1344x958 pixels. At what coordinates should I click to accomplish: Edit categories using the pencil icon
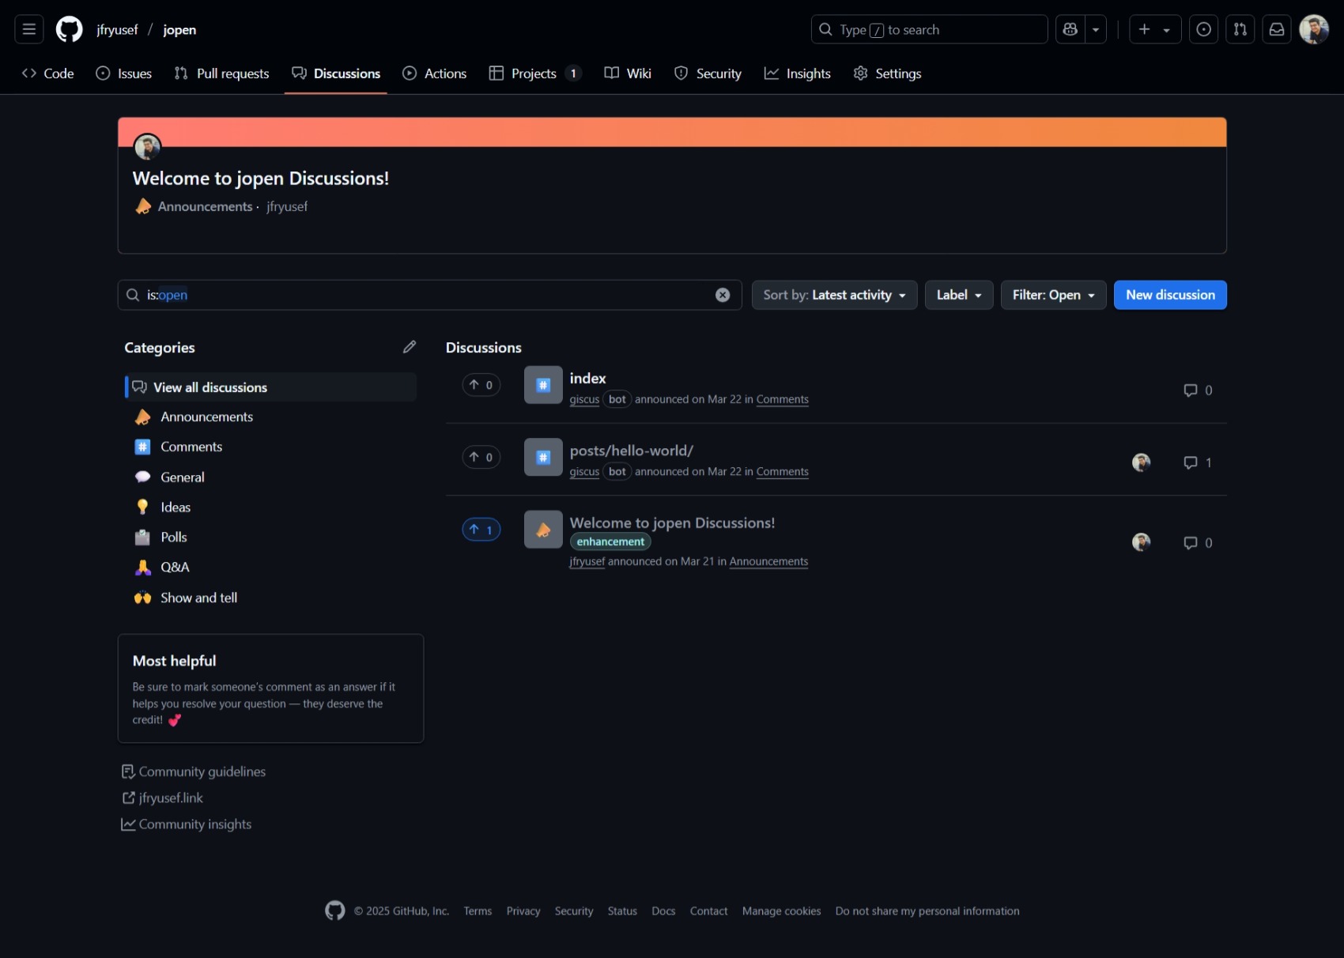coord(410,346)
